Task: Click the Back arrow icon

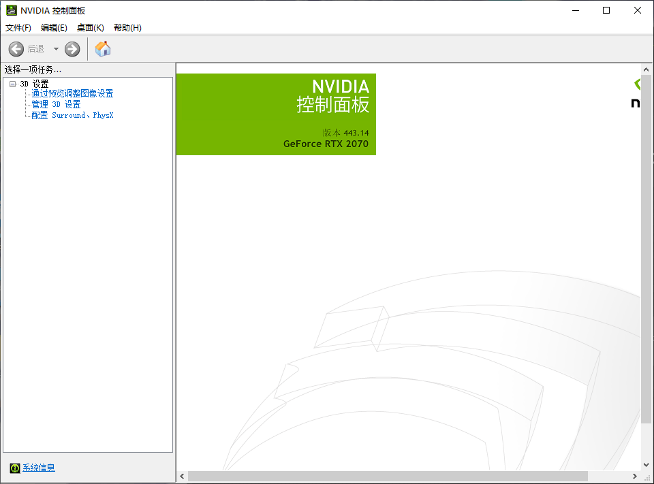Action: click(16, 49)
